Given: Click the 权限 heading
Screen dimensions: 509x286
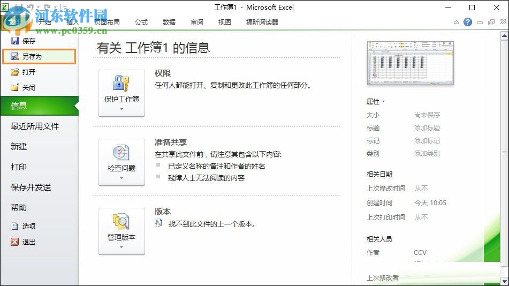Looking at the screenshot, I should click(x=163, y=73).
